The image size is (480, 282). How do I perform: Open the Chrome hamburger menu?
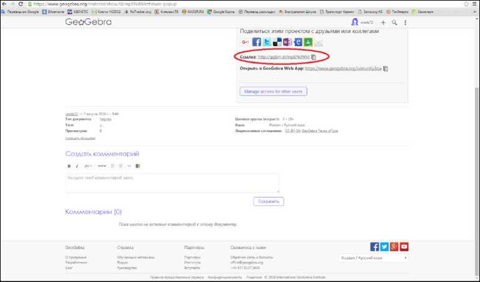tap(475, 4)
